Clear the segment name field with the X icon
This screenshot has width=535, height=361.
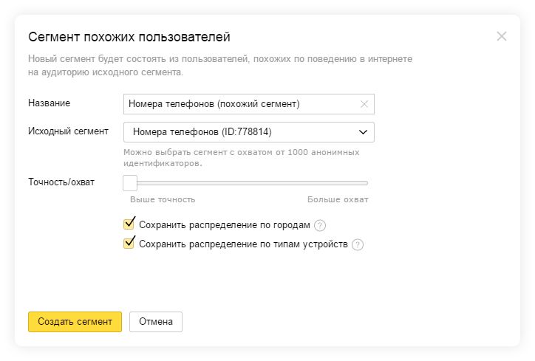pos(364,104)
